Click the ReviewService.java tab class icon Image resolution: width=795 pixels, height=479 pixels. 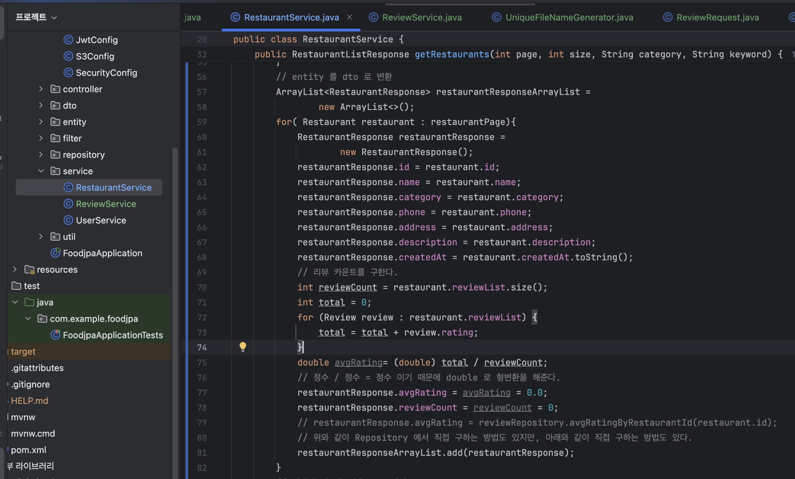374,17
